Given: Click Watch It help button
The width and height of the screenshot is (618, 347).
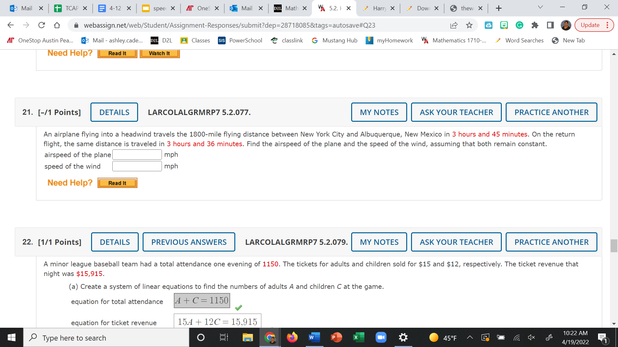Looking at the screenshot, I should [x=160, y=53].
